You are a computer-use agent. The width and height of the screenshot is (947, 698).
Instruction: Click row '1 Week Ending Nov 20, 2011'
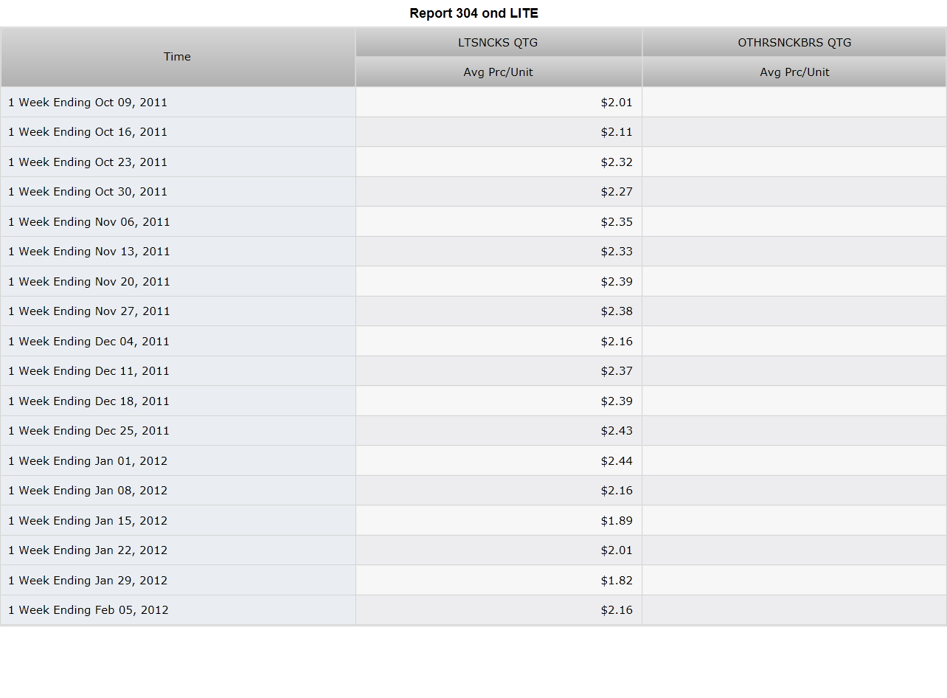[473, 281]
